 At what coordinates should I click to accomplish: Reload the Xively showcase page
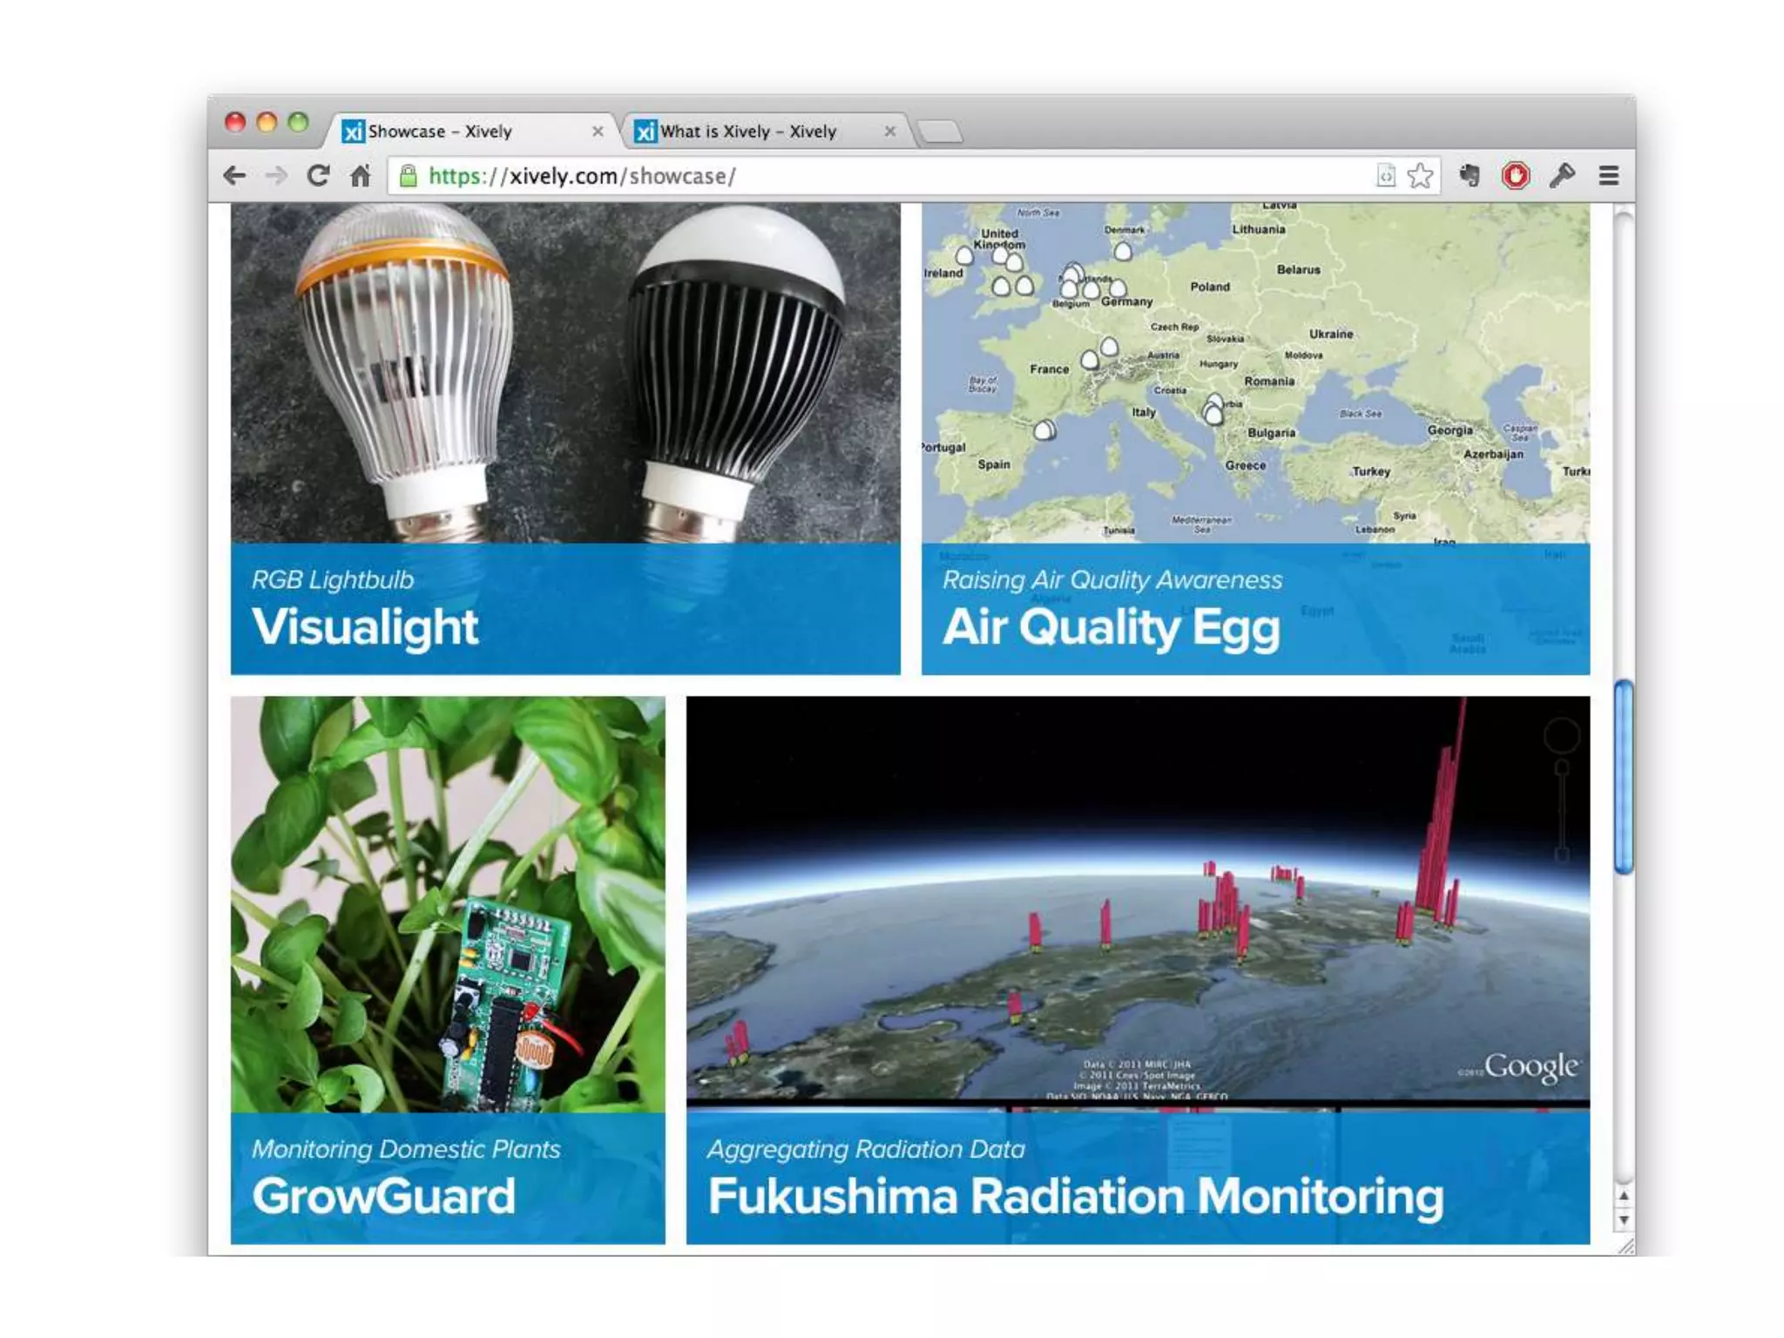tap(318, 177)
